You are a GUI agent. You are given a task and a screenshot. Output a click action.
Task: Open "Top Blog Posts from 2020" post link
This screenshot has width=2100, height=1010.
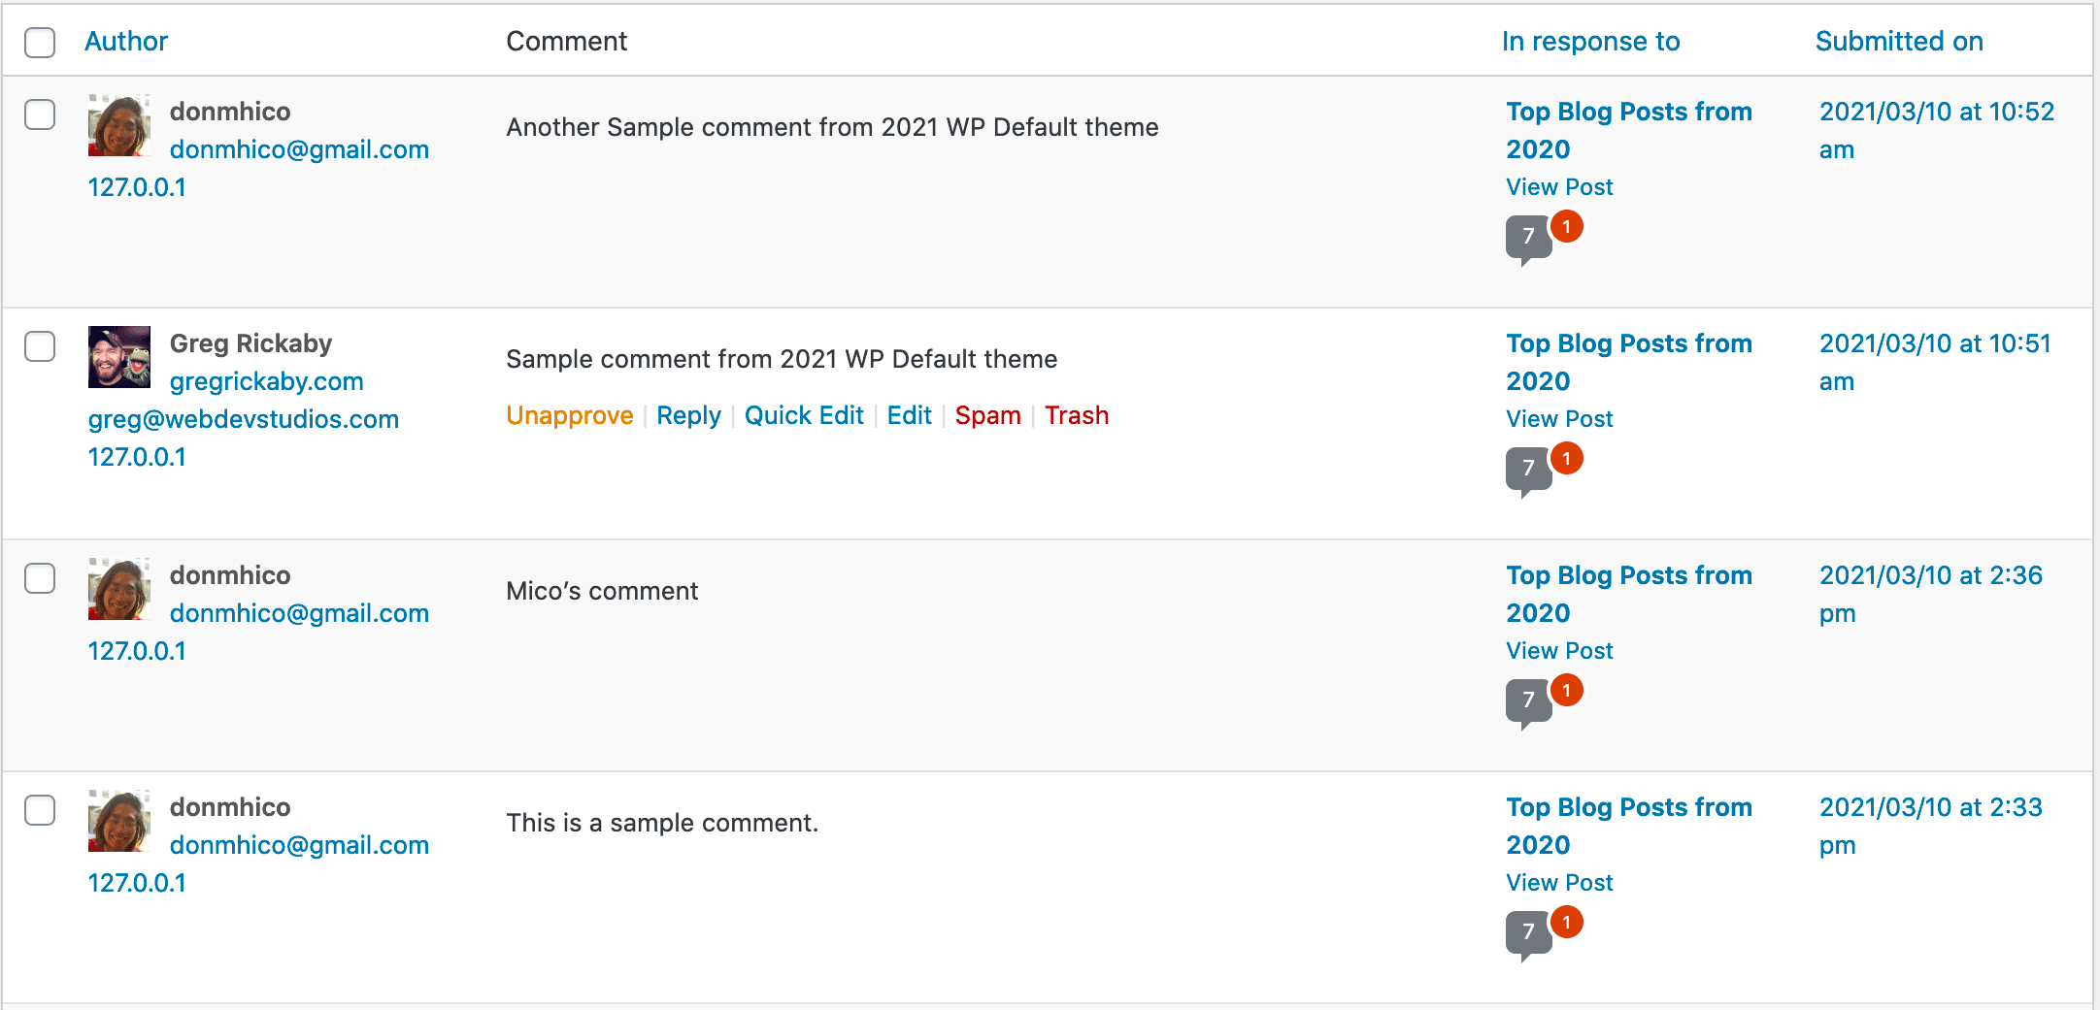point(1628,130)
